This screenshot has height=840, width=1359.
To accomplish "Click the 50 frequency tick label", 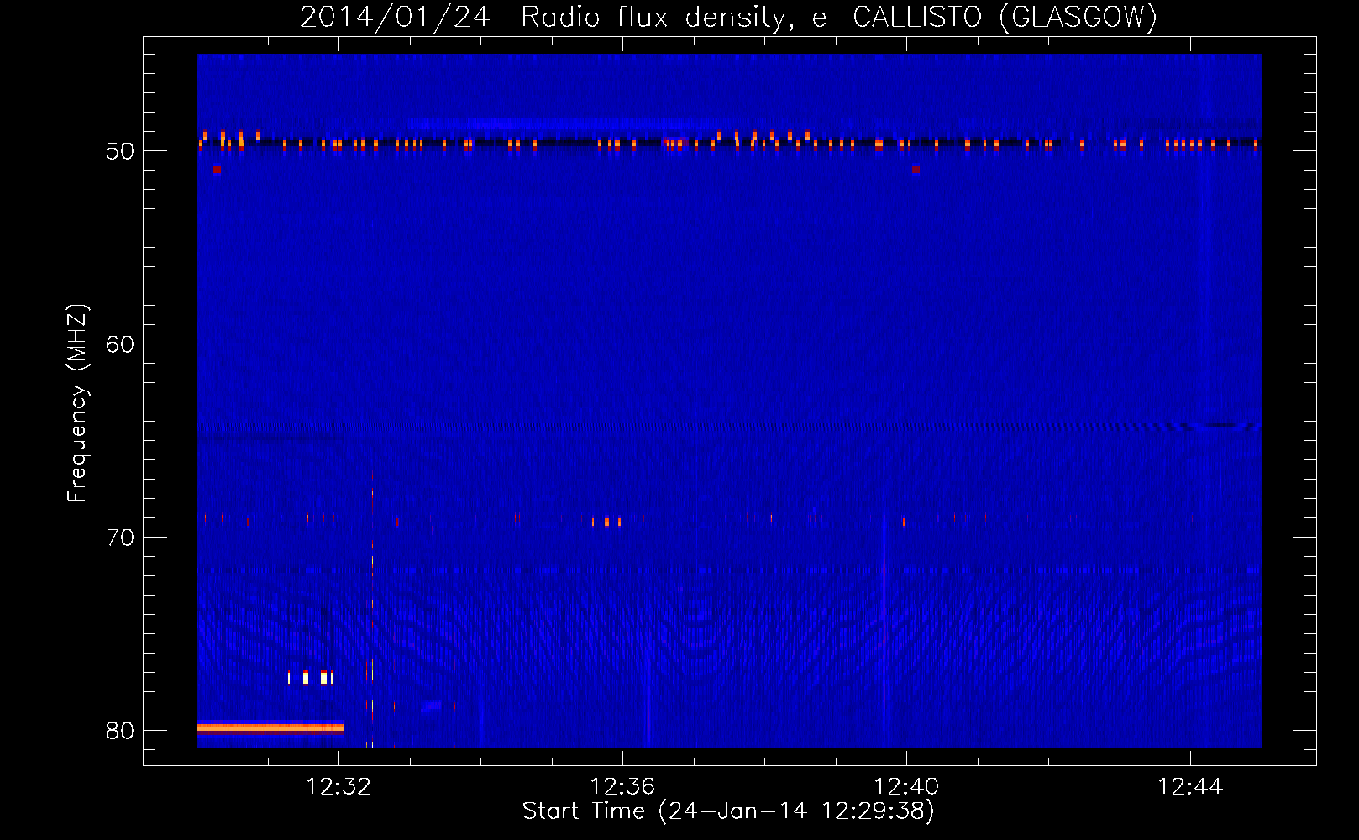I will pos(120,151).
